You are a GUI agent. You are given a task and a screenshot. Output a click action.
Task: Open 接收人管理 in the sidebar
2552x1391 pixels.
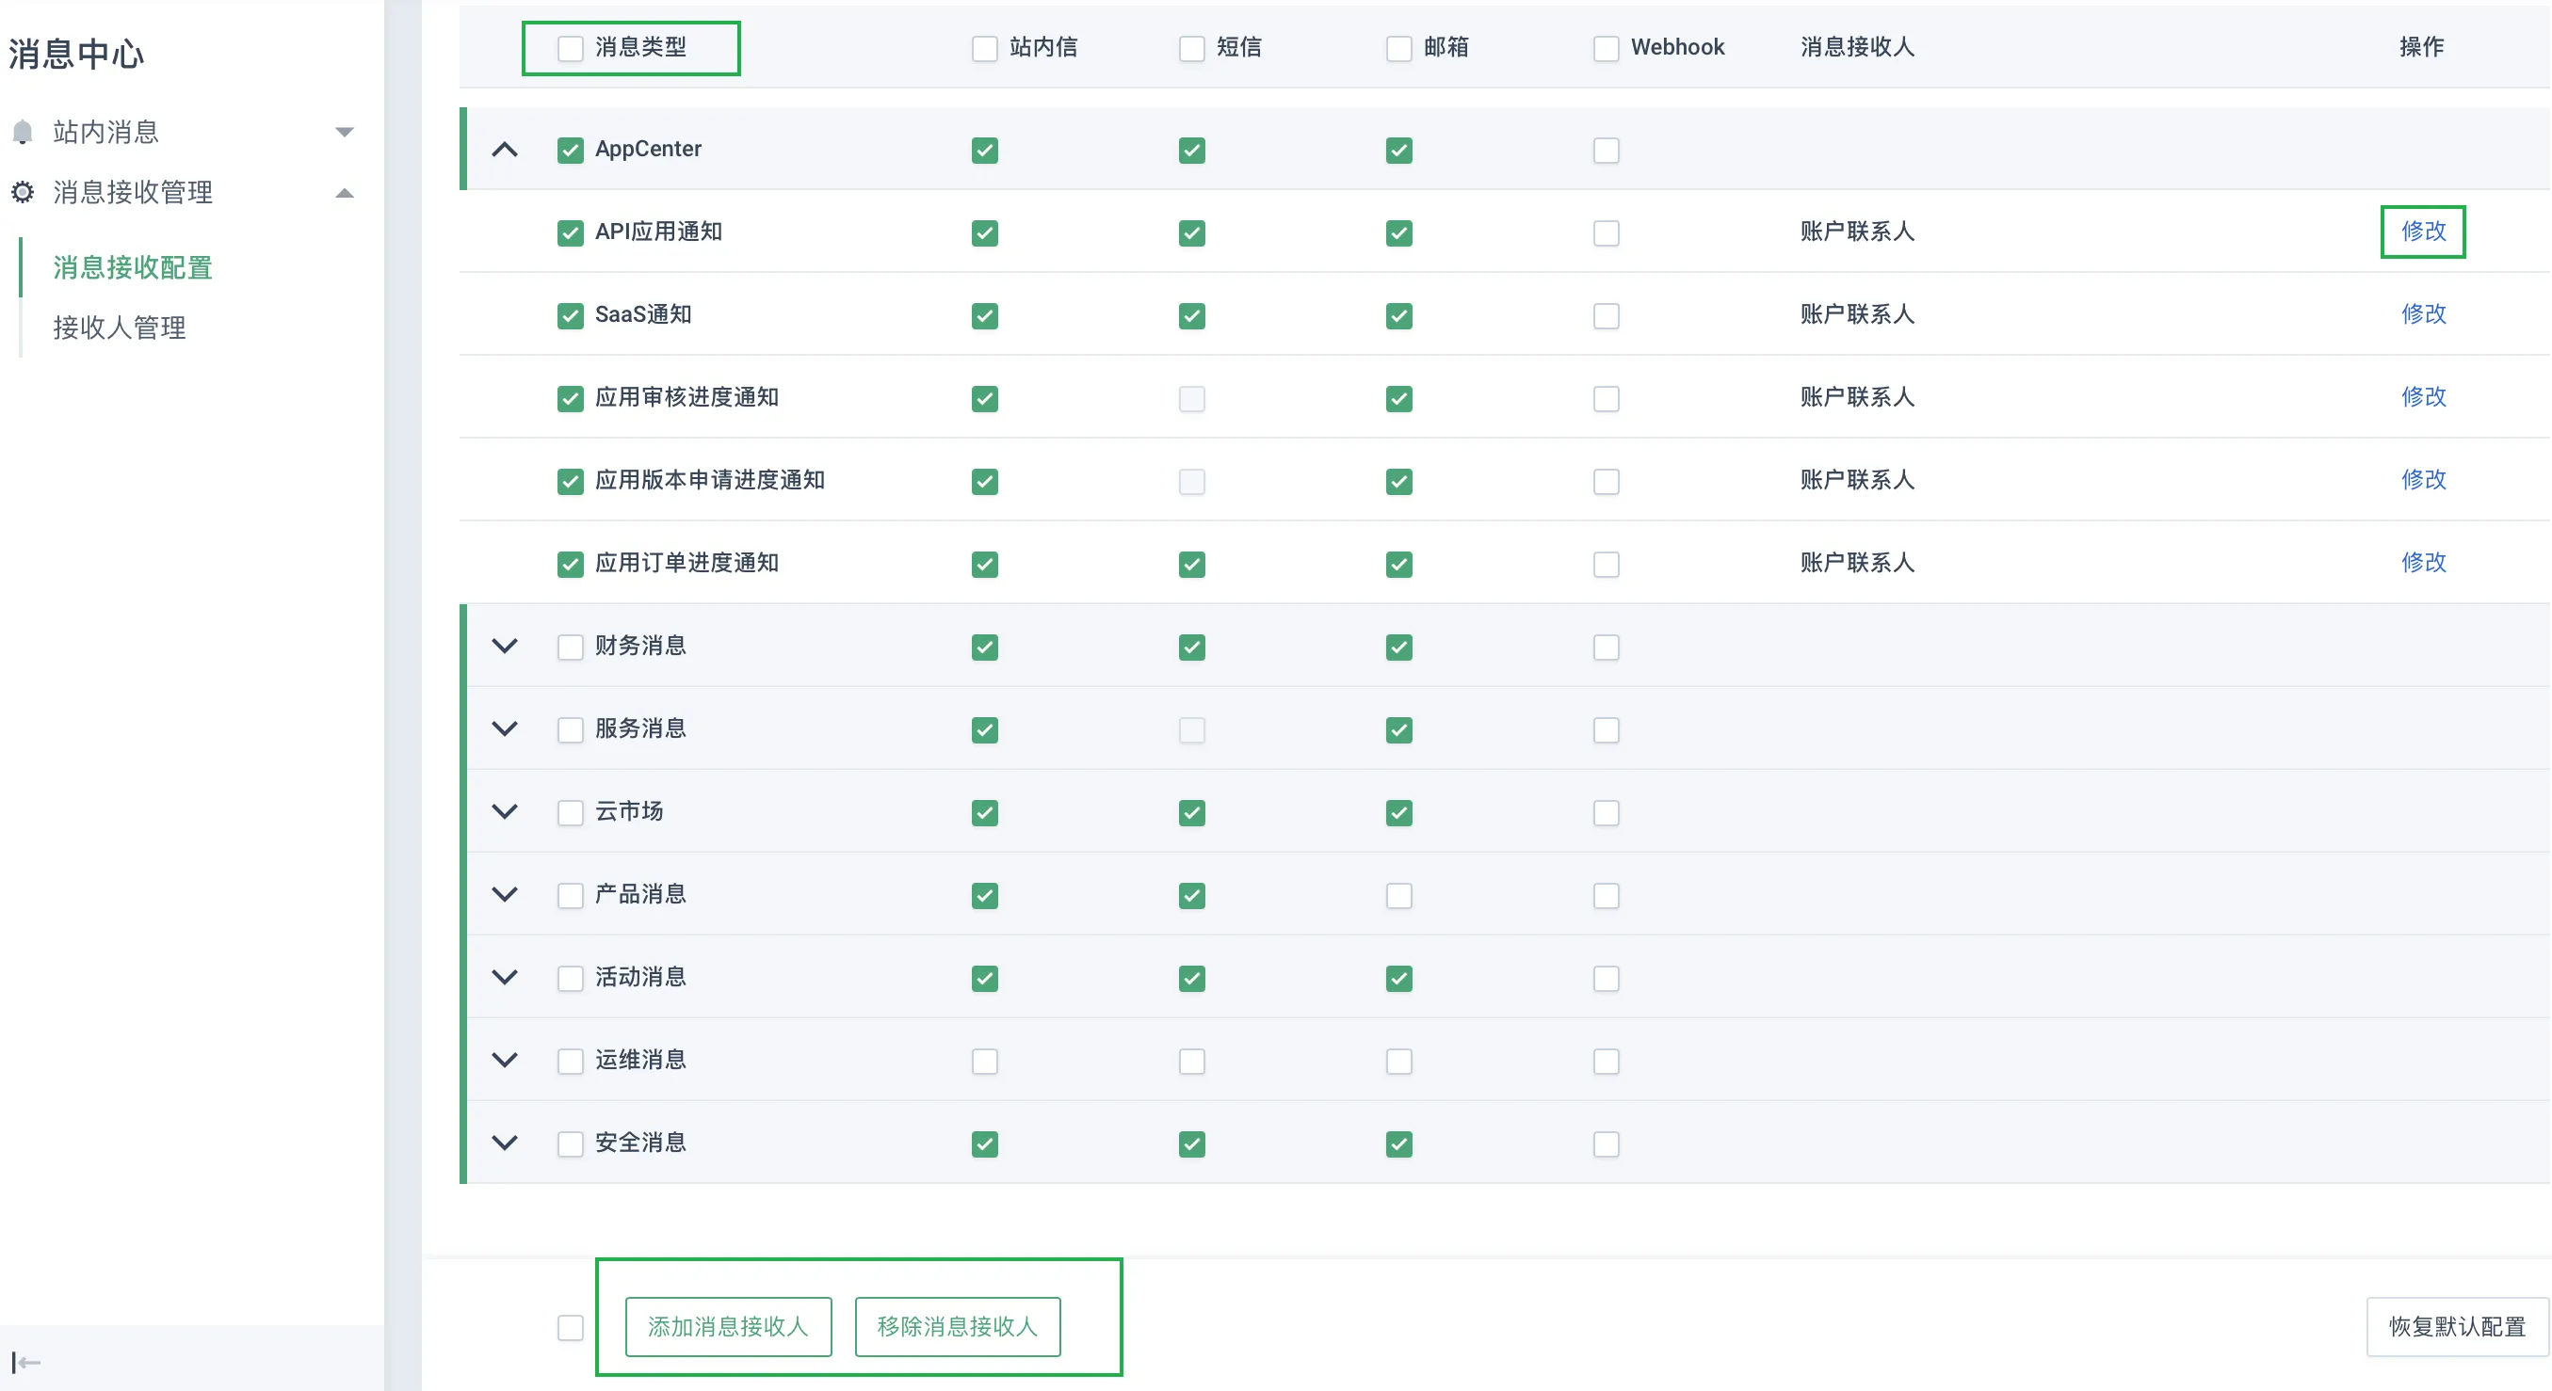point(120,328)
